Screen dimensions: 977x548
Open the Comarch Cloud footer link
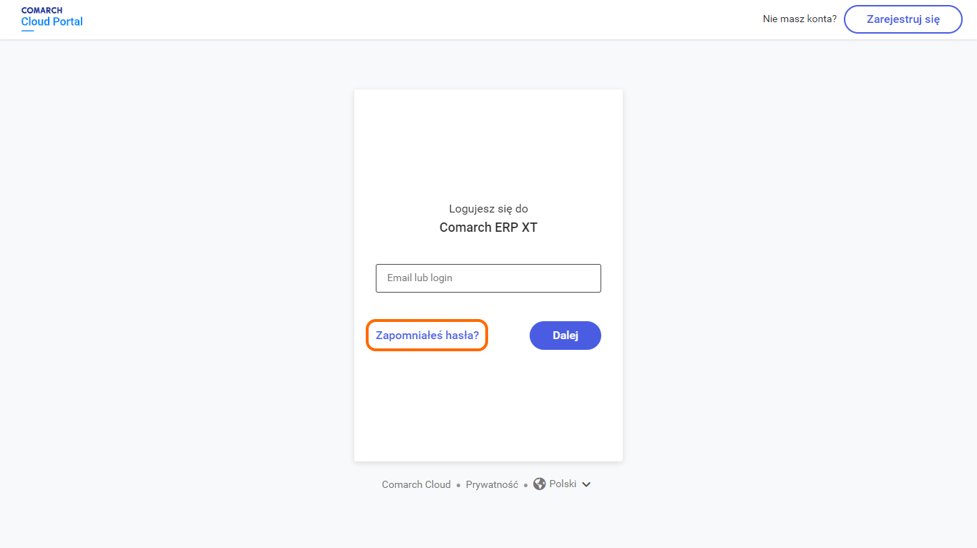pos(416,485)
